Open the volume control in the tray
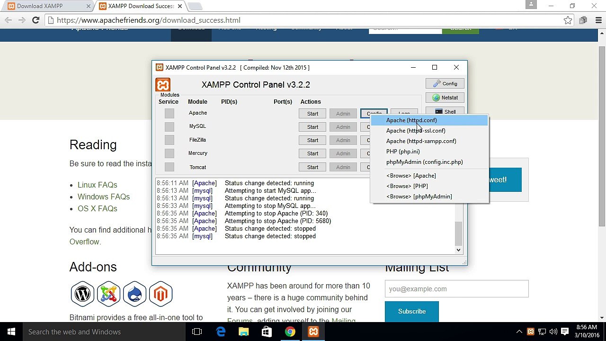The height and width of the screenshot is (341, 606). pyautogui.click(x=554, y=332)
